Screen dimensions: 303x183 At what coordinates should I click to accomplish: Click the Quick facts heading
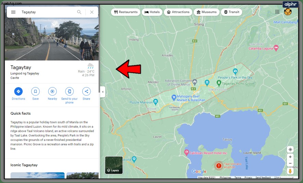pos(21,113)
